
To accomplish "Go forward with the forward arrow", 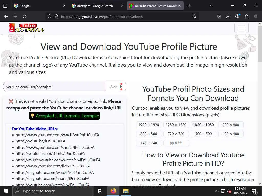I will [x=15, y=16].
